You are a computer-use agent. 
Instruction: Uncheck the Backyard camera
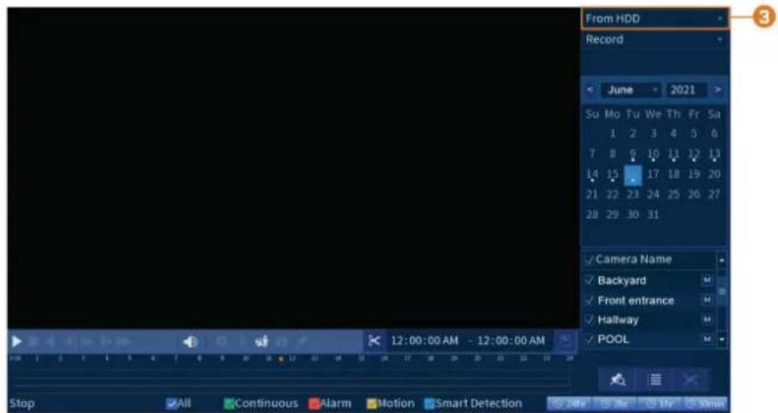click(x=589, y=280)
